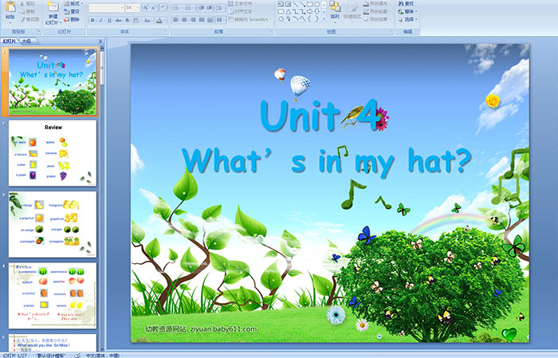Open the Arrange (排列) menu

[x=335, y=10]
